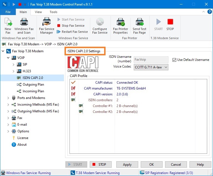
Task: Click Stop Fax Service in the ribbon
Action: coord(71,26)
